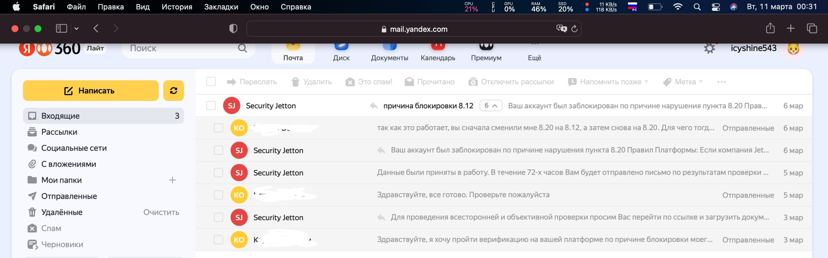Viewport: 828px width, 258px height.
Task: Check the 'я хочу пройти верификацию' message checkbox
Action: (x=218, y=240)
